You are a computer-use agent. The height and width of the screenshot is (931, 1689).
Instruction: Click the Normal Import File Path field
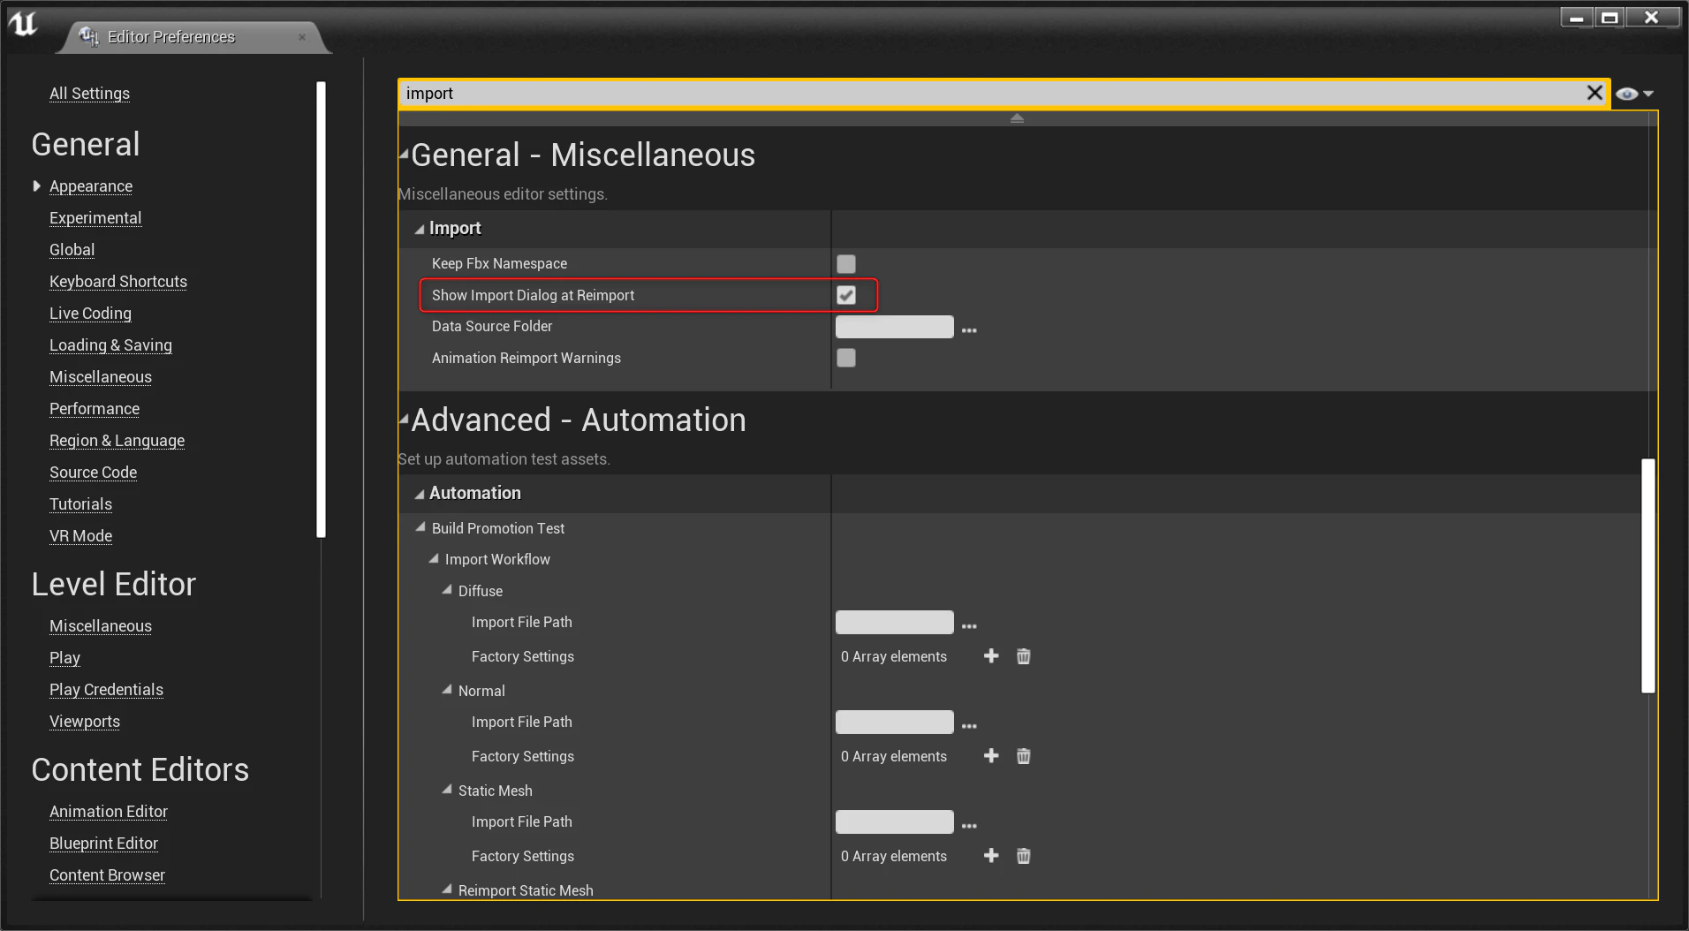[894, 722]
